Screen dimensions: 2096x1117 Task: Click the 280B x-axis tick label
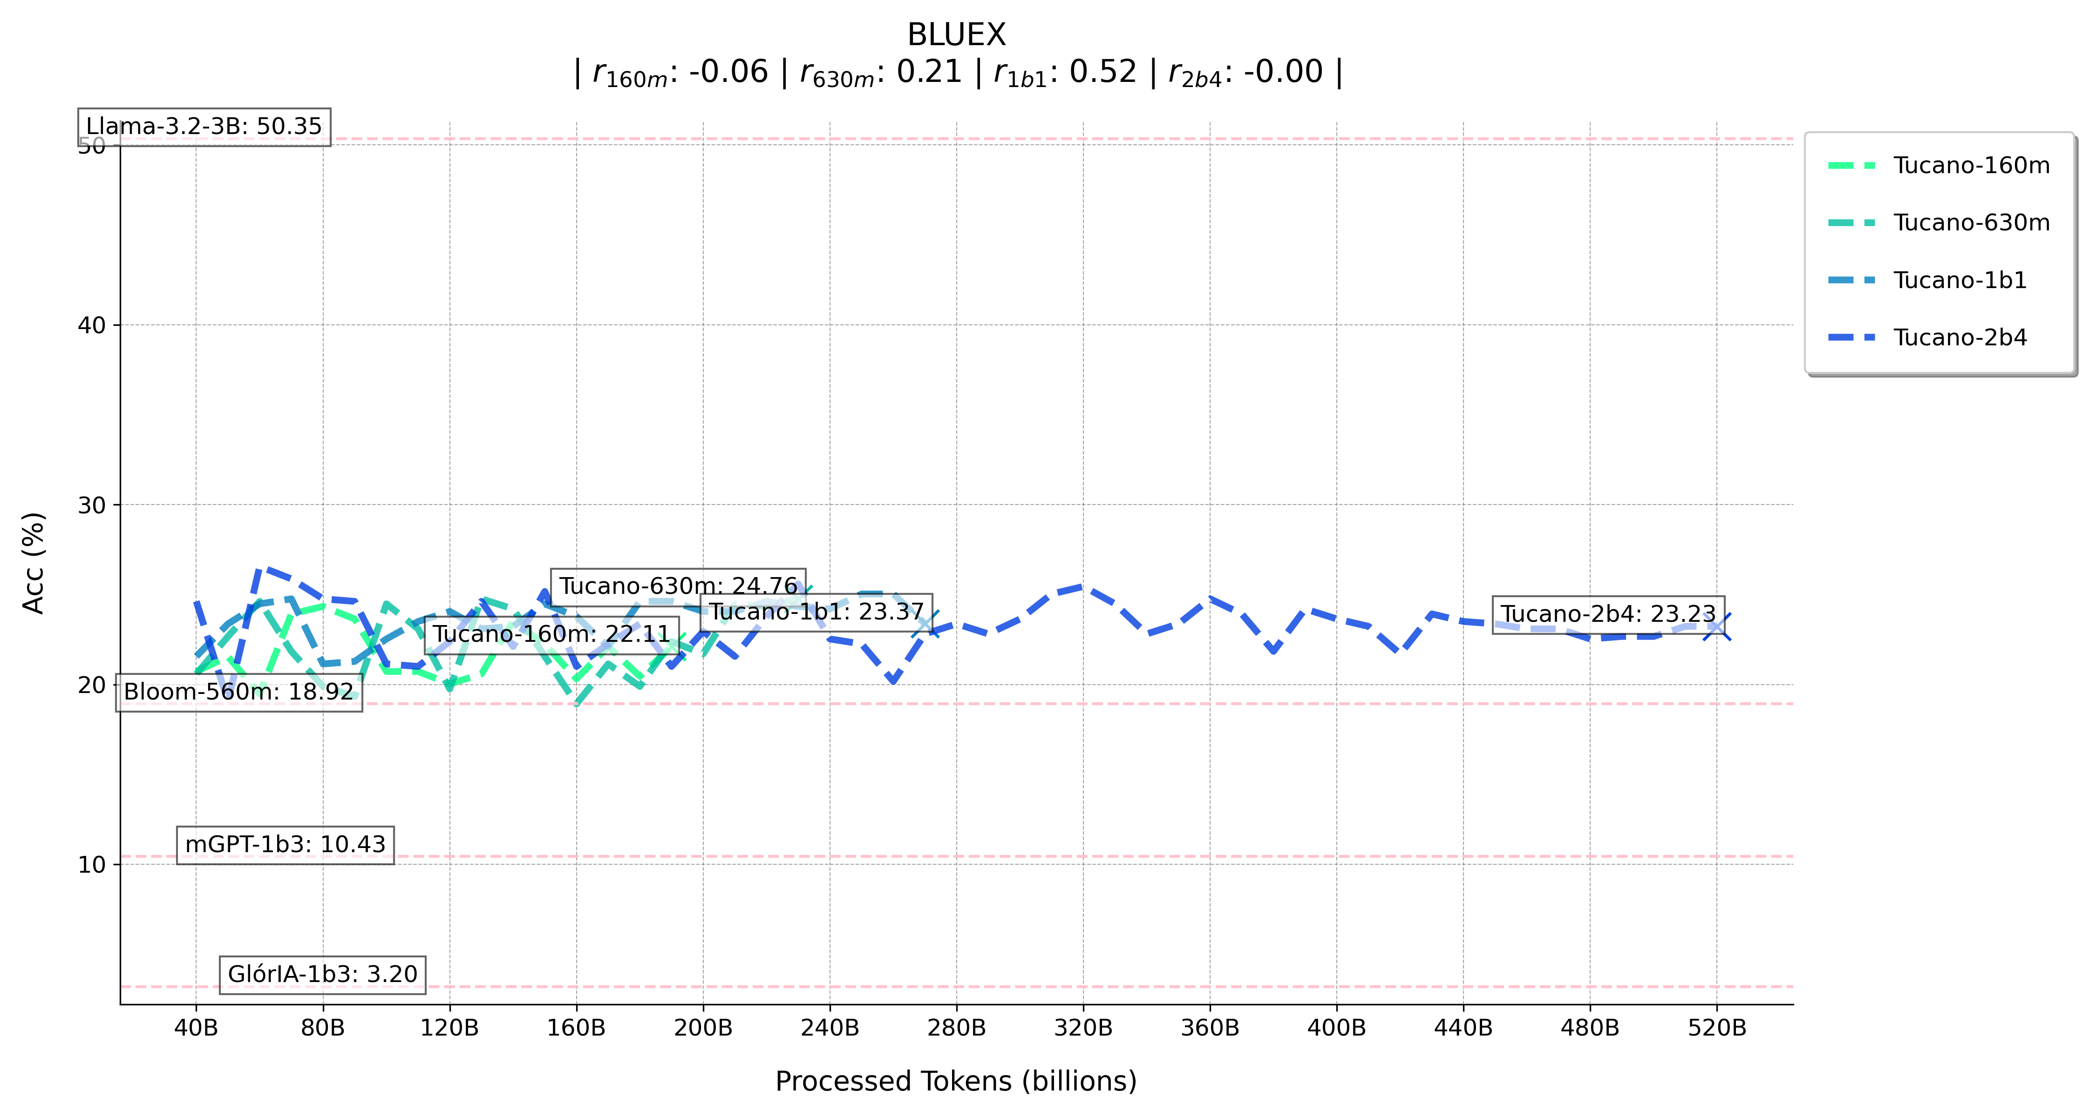coord(957,1029)
